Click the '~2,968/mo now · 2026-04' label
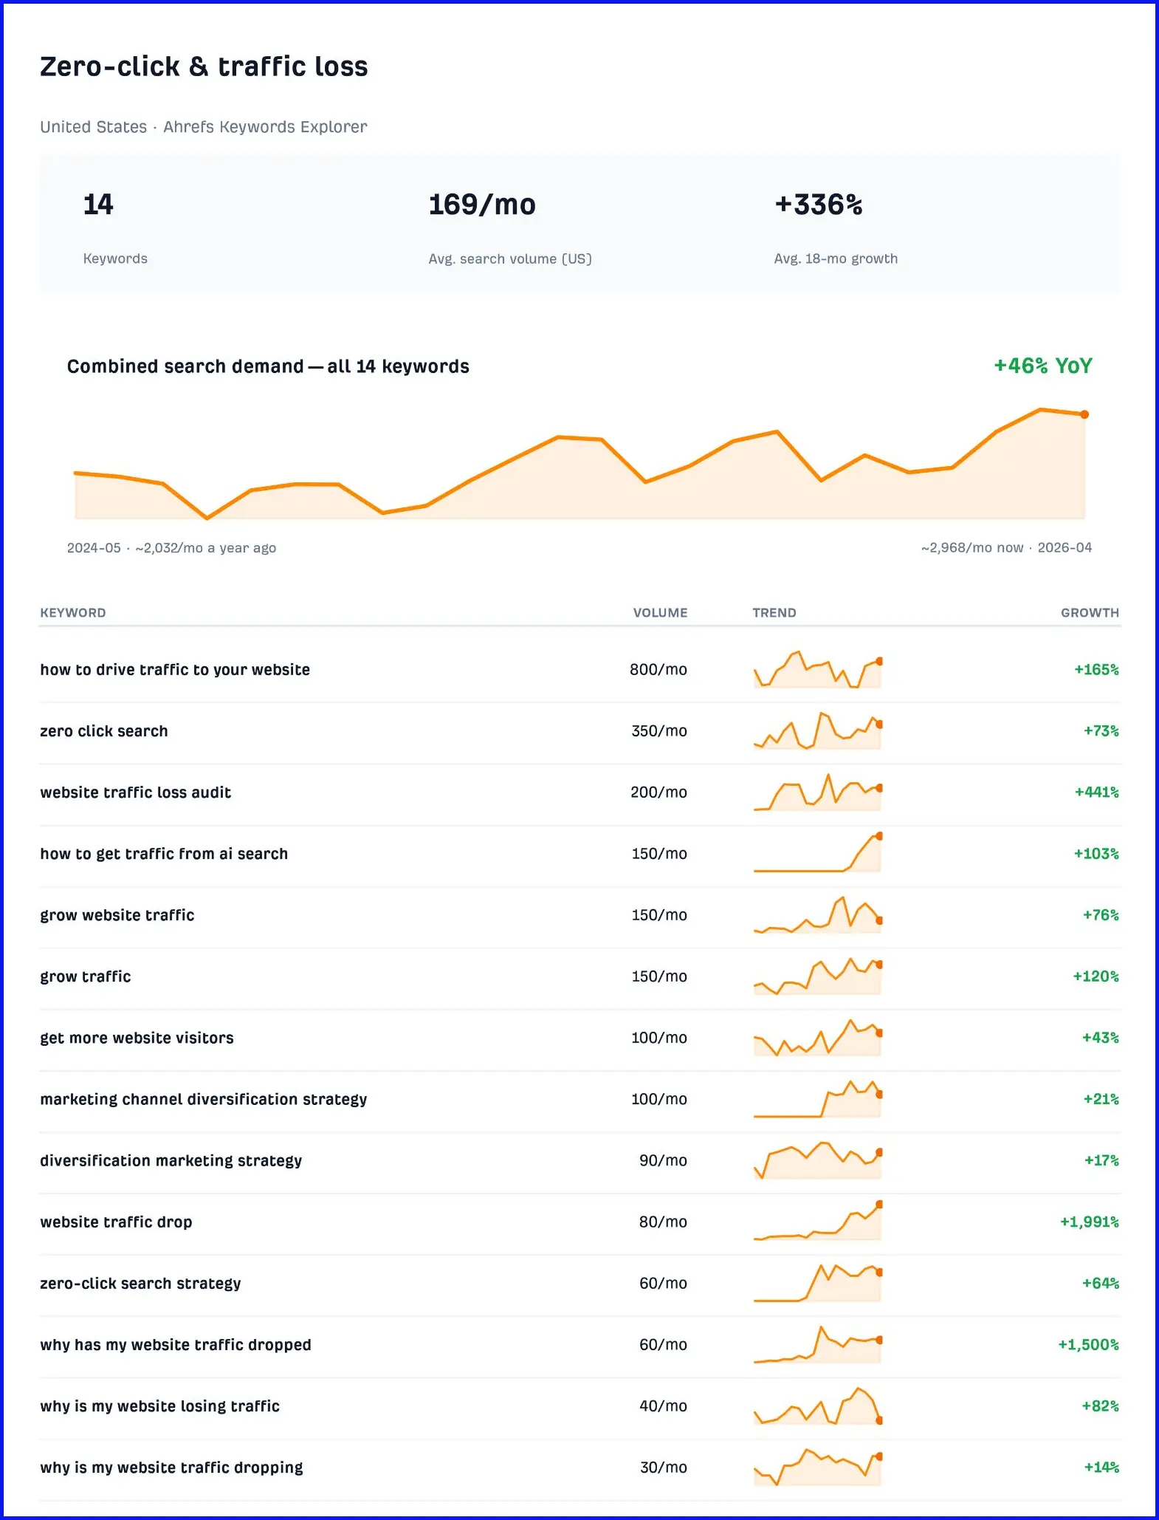Image resolution: width=1159 pixels, height=1520 pixels. click(1006, 547)
